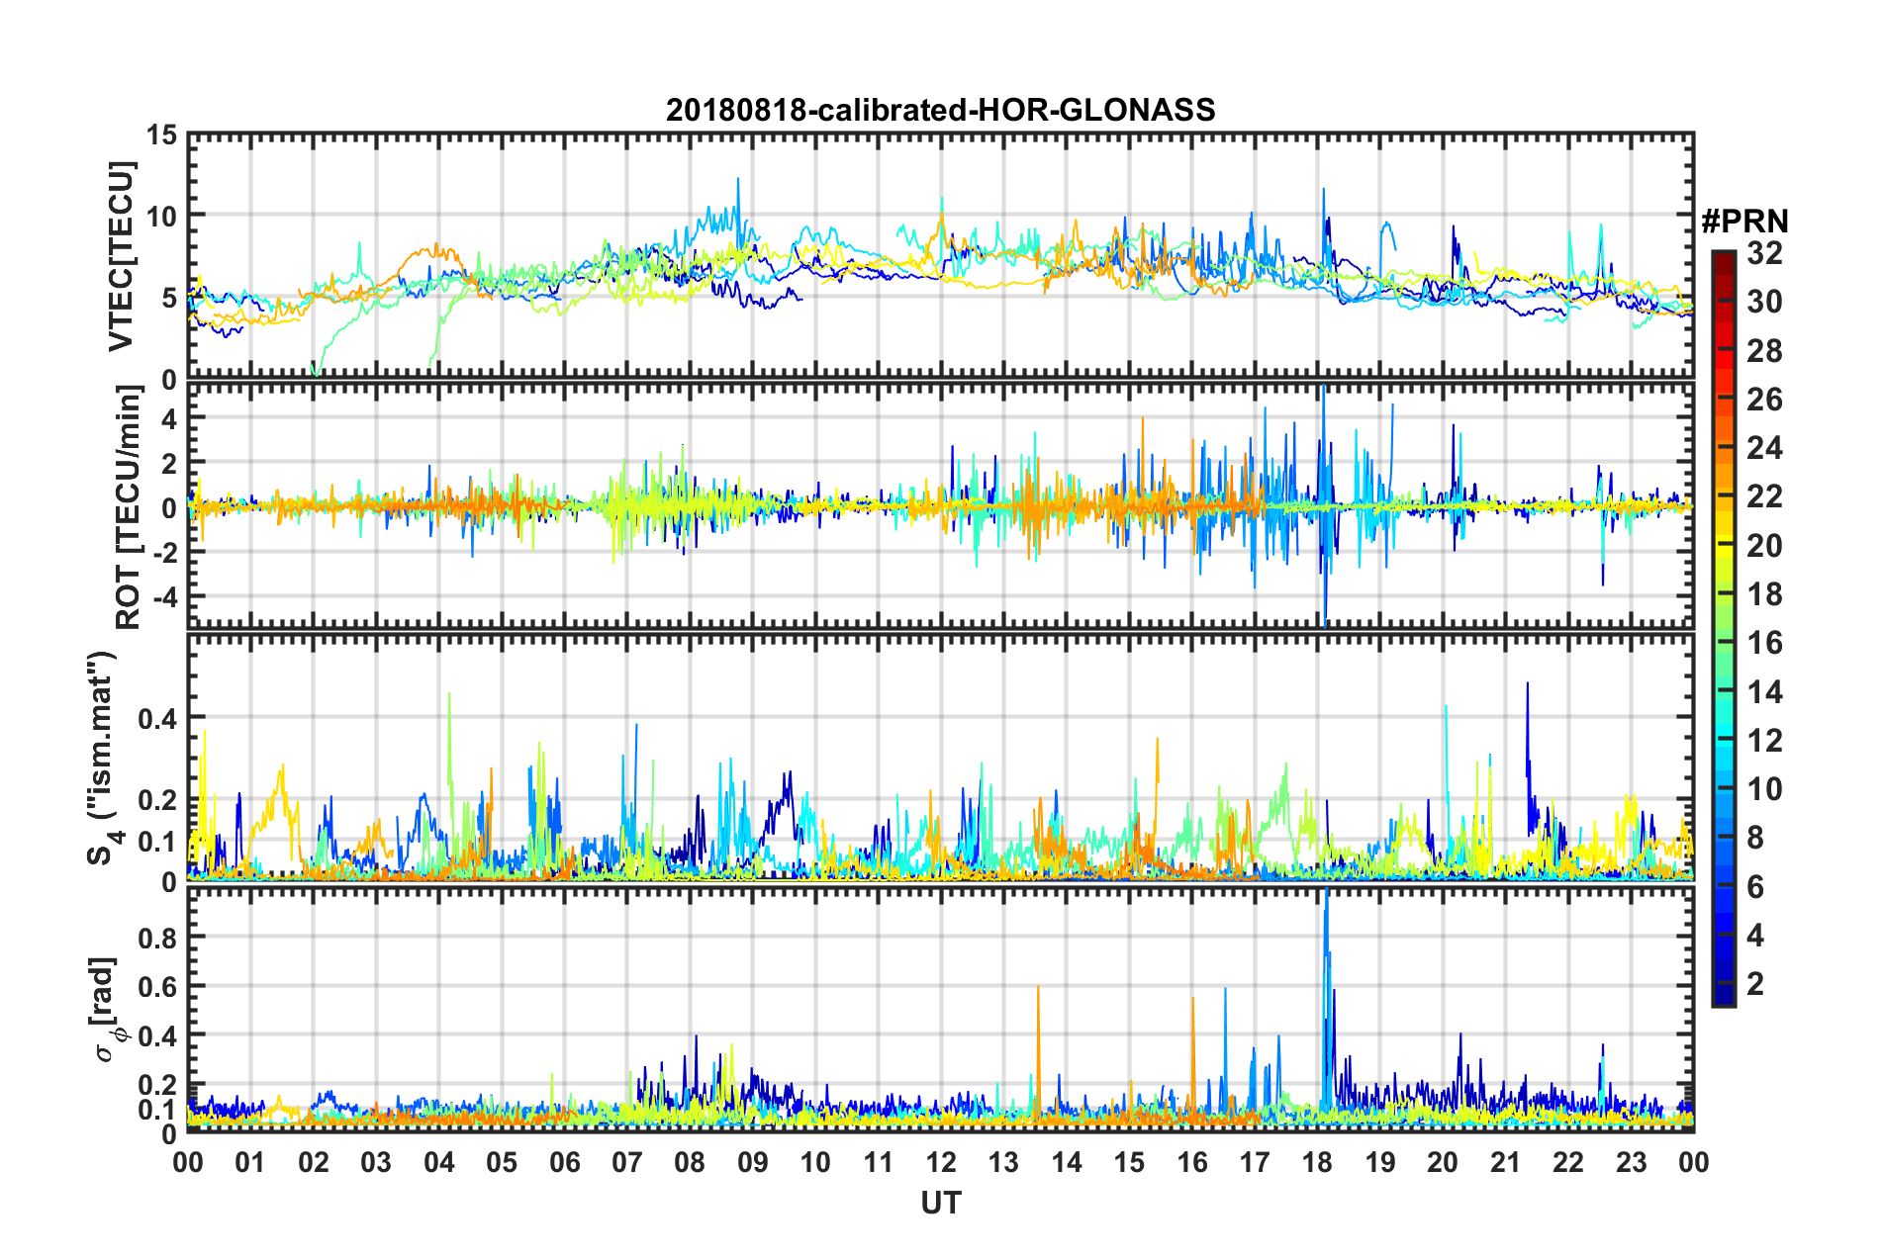Click the "#PRN" colorbar title
This screenshot has height=1258, width=1882.
[x=1744, y=222]
